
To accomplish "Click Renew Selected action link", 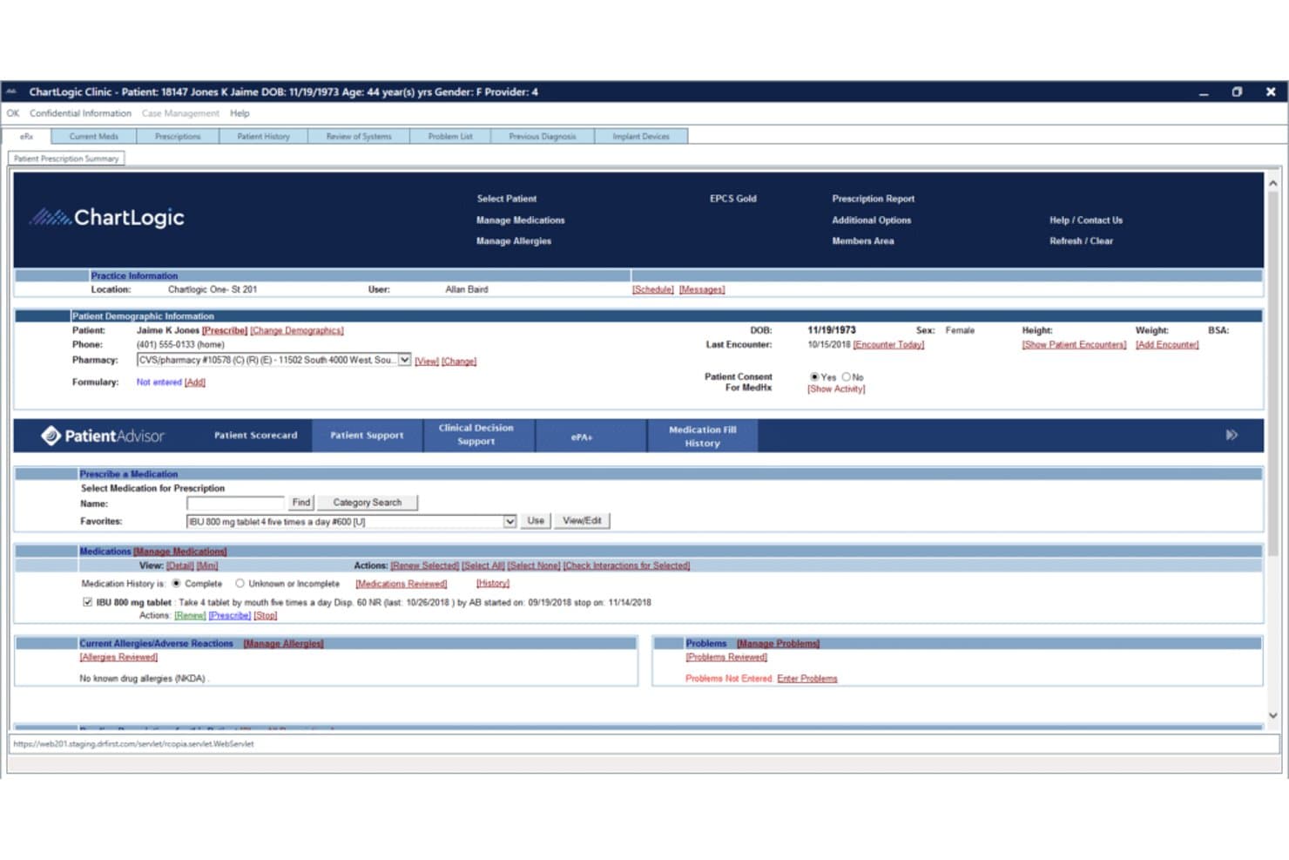I will click(x=425, y=566).
